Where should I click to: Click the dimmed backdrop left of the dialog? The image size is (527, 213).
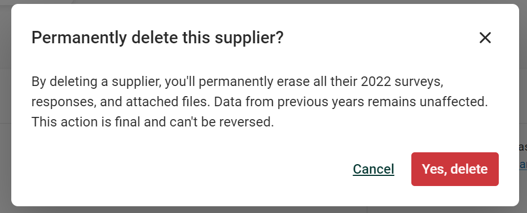coord(6,107)
